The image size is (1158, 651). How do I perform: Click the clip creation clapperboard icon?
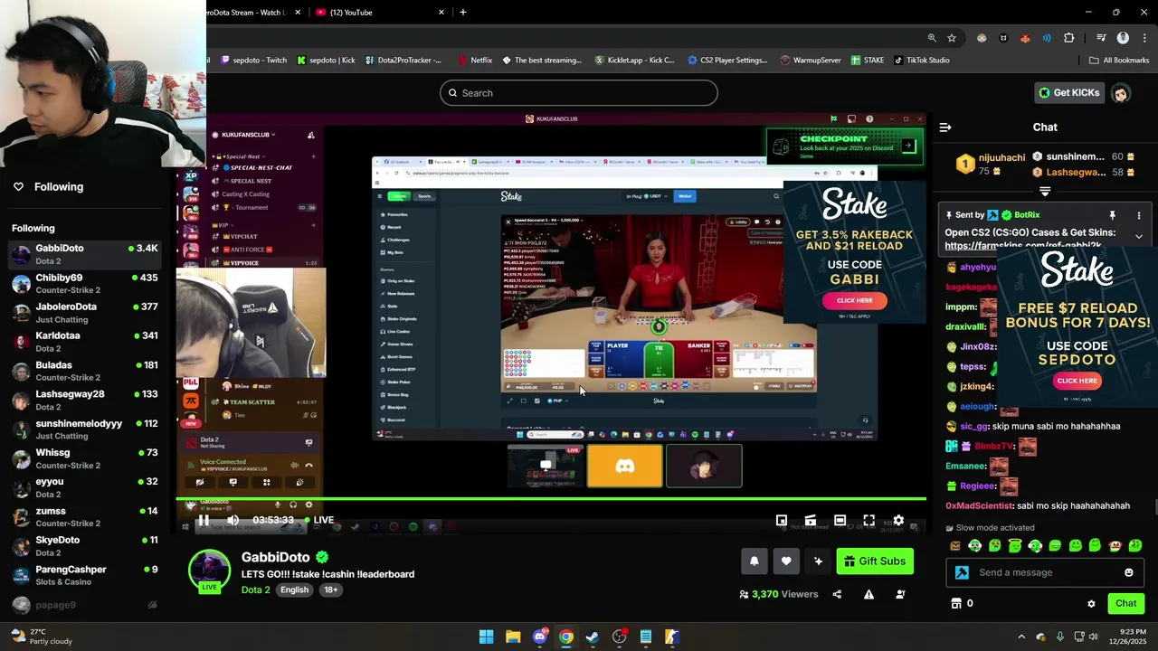click(x=811, y=520)
